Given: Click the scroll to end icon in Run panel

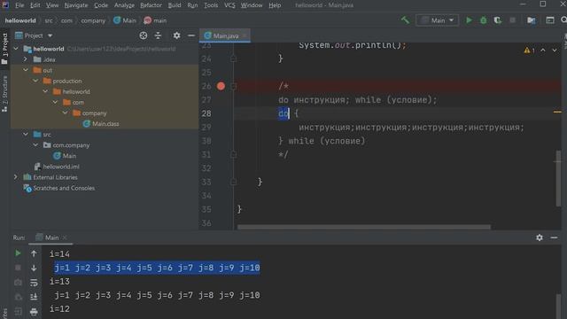Looking at the screenshot, I should point(34,297).
